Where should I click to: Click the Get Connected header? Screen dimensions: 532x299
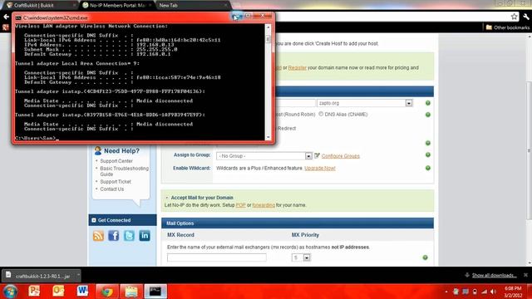coord(122,220)
